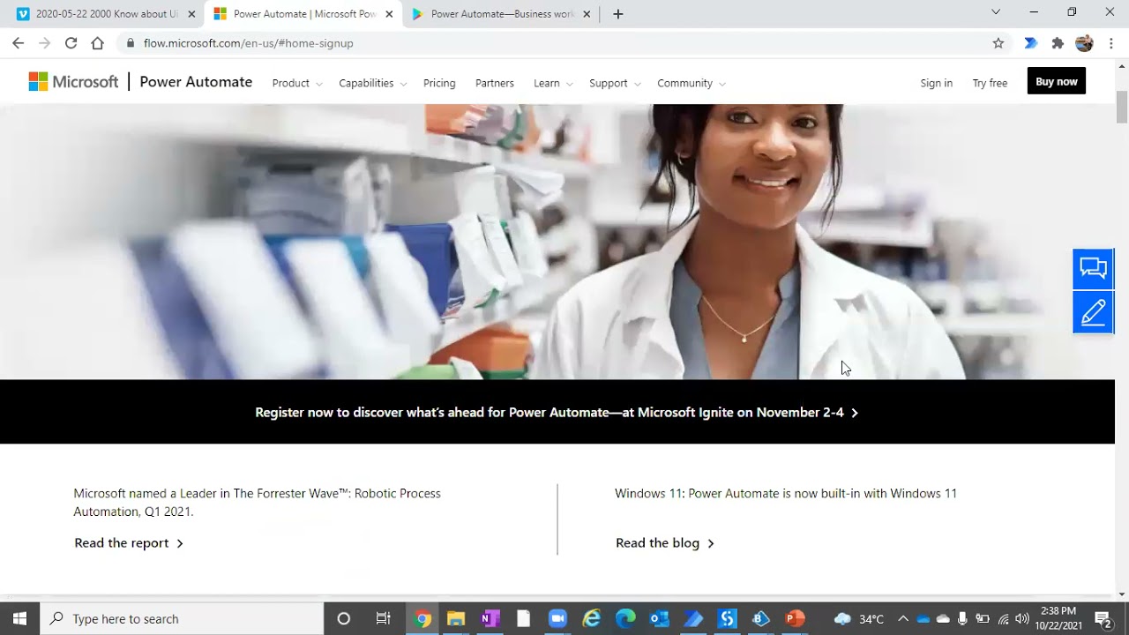Open the Chrome tab search dropdown arrow
The height and width of the screenshot is (635, 1129).
point(996,12)
